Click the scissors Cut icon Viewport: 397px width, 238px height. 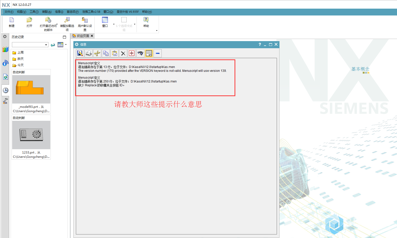[x=97, y=53]
